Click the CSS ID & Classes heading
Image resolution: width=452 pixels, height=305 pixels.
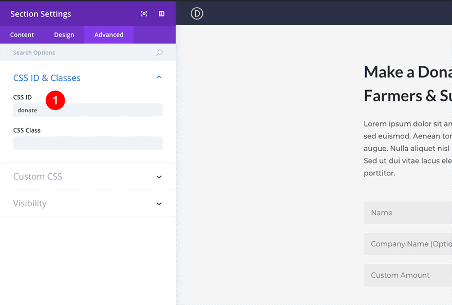tap(47, 78)
